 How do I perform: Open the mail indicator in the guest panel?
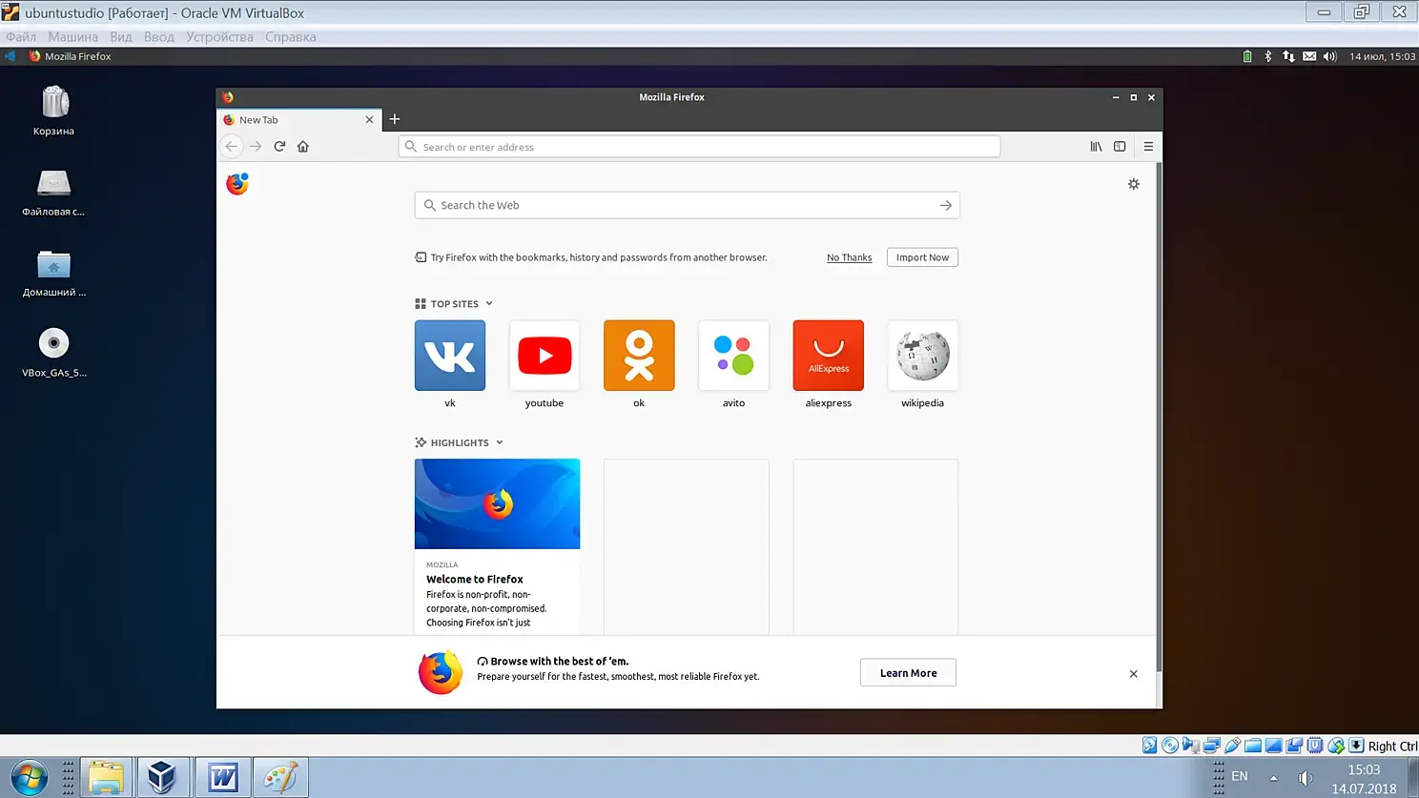tap(1309, 56)
